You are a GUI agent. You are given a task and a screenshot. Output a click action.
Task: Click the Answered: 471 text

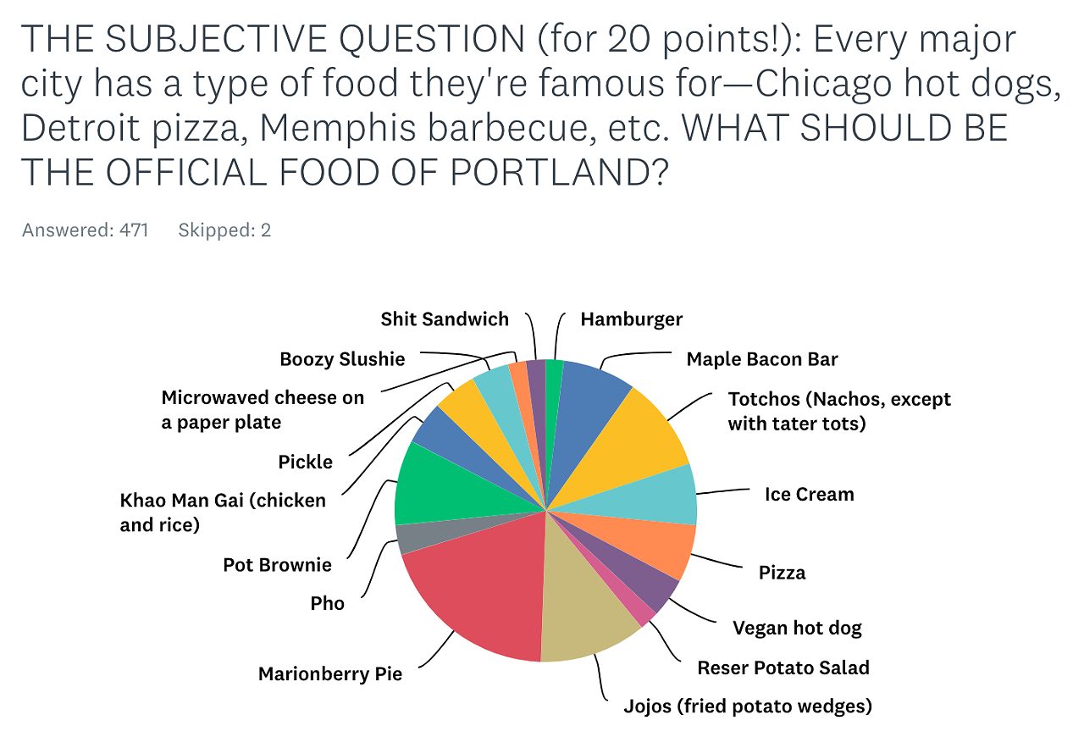point(86,230)
